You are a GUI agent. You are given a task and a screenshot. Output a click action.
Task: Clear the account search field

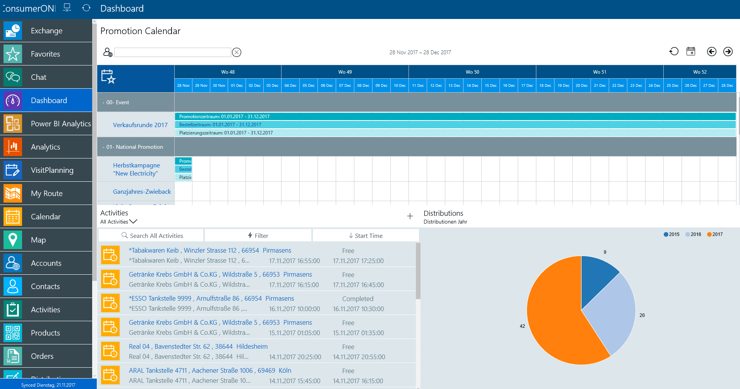coord(237,52)
